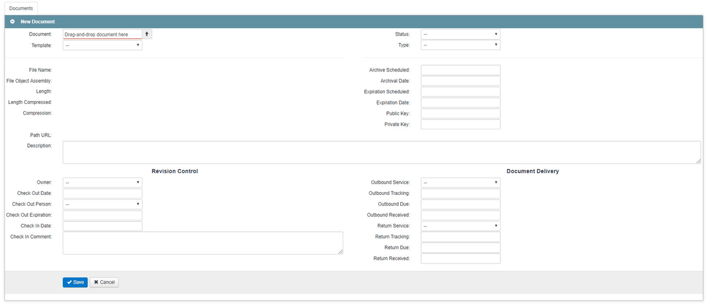This screenshot has width=709, height=306.
Task: Focus the Return Received field
Action: coord(461,258)
